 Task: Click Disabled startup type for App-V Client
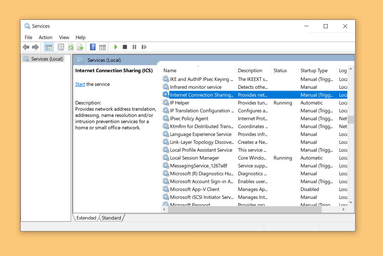tap(309, 189)
